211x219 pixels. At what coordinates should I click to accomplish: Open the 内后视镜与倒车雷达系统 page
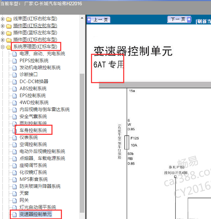click(45, 110)
